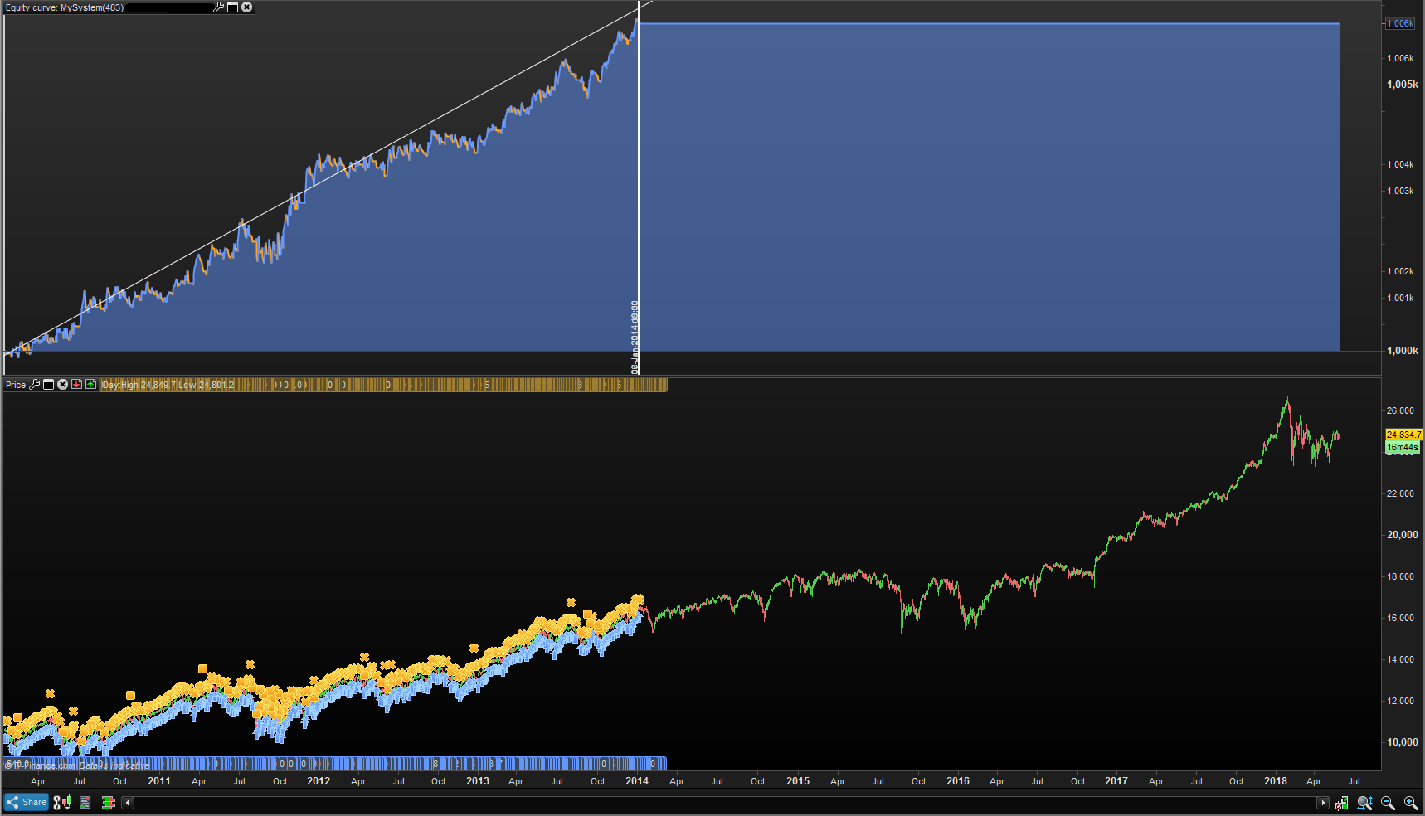Click the 2013 year label on time axis
1425x816 pixels.
(x=478, y=781)
